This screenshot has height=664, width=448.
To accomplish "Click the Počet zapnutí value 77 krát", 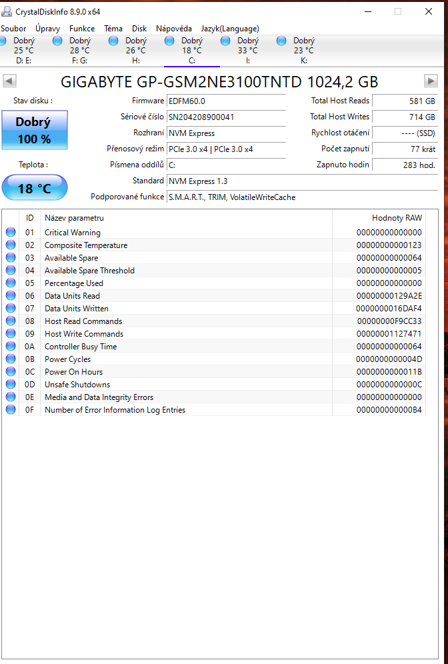I will [405, 149].
